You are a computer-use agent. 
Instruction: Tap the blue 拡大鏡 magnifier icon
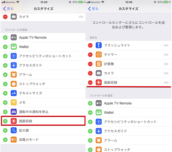click(14, 130)
